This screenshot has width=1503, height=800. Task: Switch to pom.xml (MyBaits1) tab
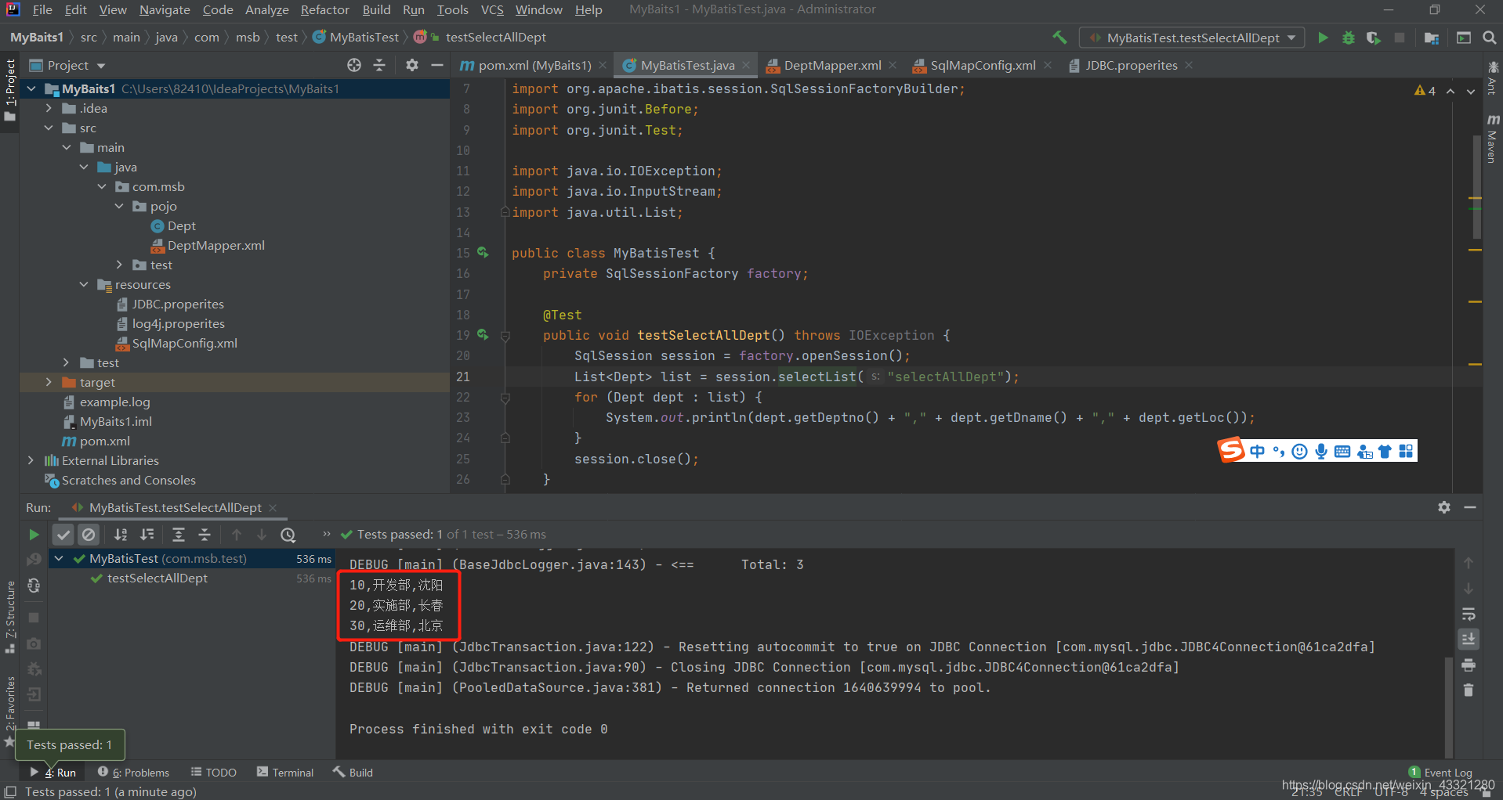point(534,65)
